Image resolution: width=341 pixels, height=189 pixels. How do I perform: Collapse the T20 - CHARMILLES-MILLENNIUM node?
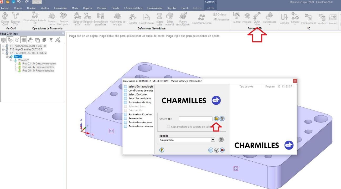3,53
